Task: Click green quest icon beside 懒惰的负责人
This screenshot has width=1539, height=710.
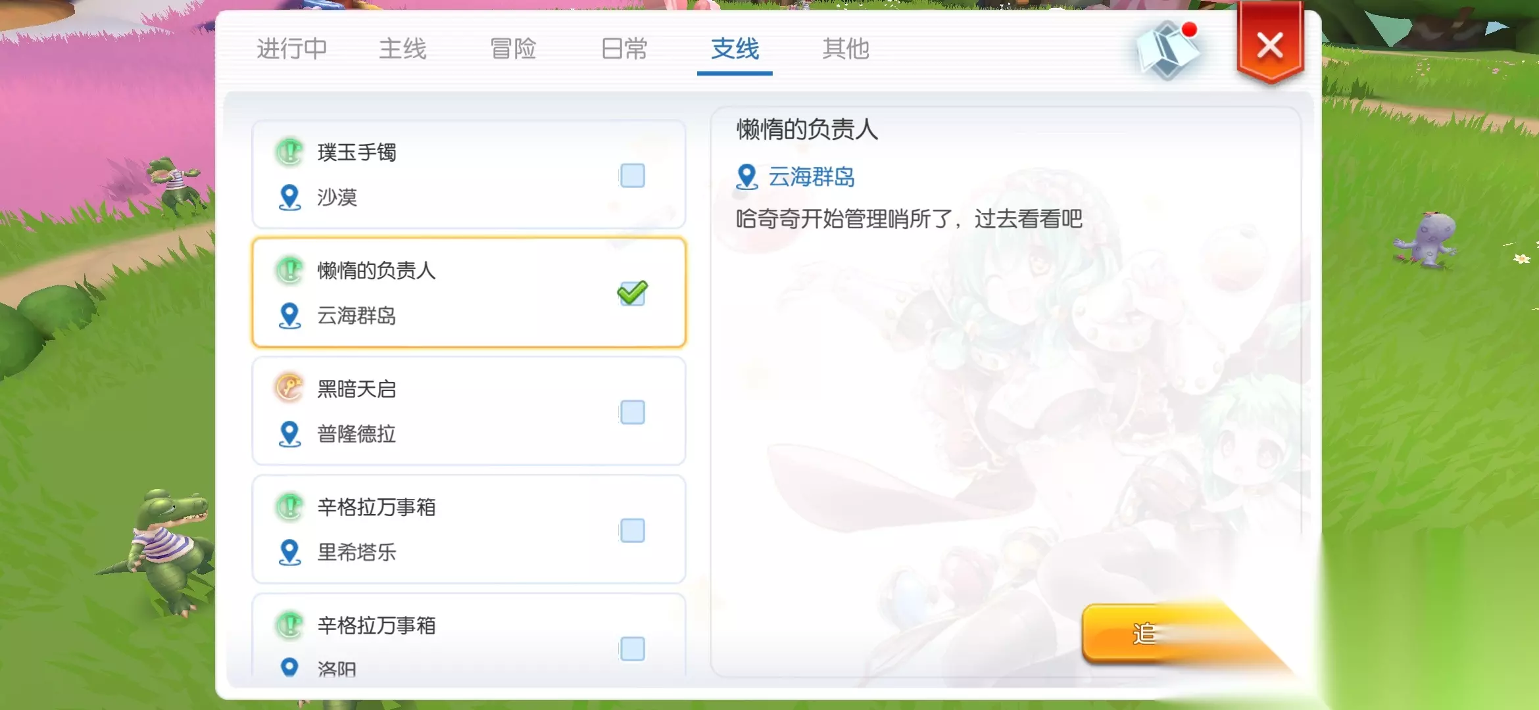Action: [289, 270]
